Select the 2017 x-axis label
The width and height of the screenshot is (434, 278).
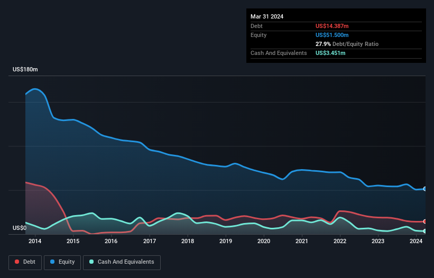(150, 241)
